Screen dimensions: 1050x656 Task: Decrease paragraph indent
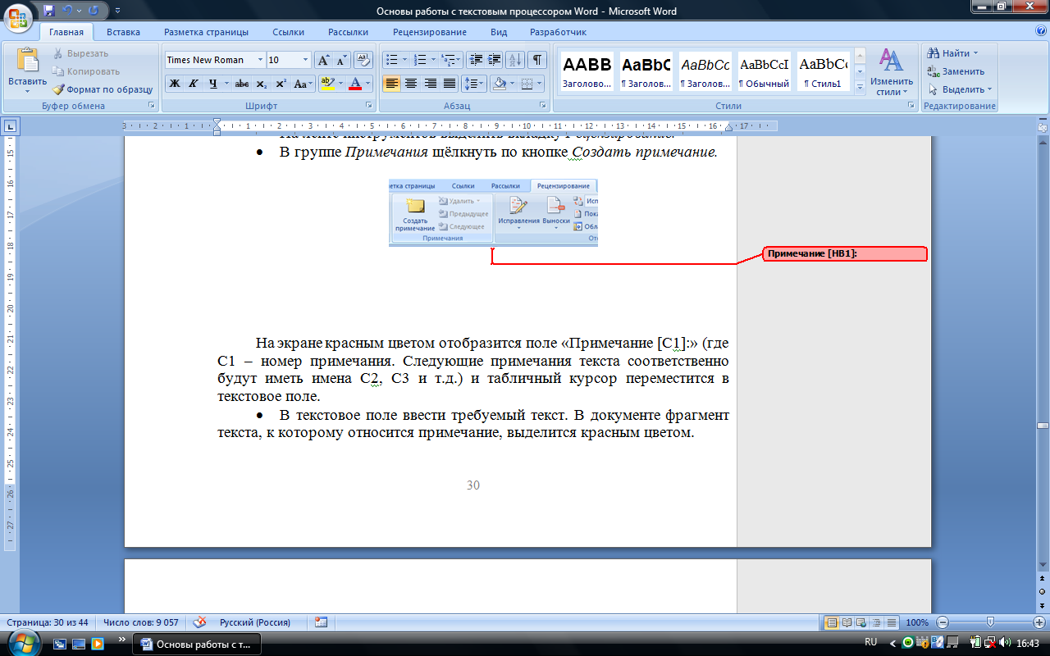[x=475, y=60]
